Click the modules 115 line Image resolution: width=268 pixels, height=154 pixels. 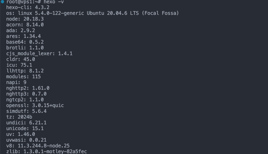(x=23, y=76)
